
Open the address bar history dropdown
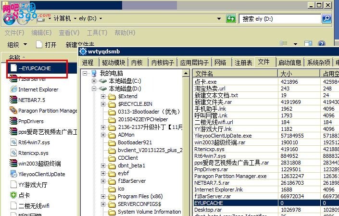tap(219, 19)
